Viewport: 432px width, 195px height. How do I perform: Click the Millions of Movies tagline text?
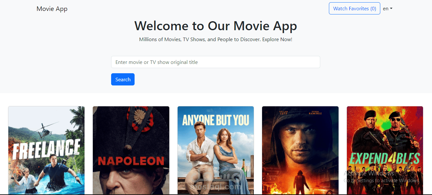click(216, 40)
